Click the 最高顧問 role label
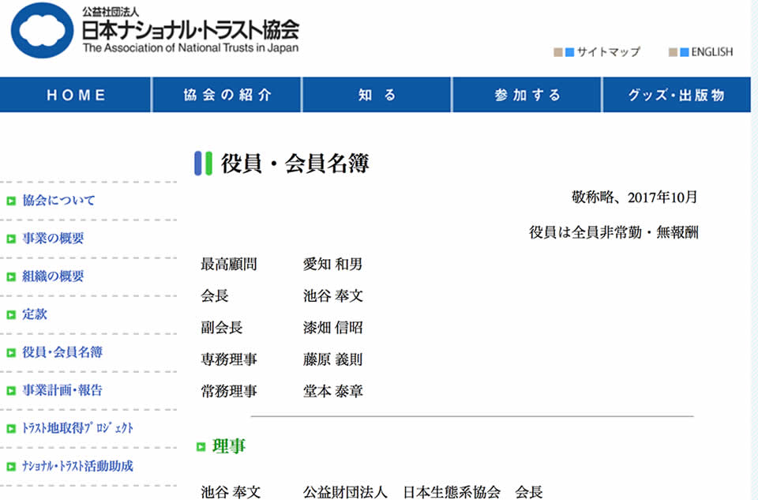Screen dimensions: 758x500 point(229,264)
